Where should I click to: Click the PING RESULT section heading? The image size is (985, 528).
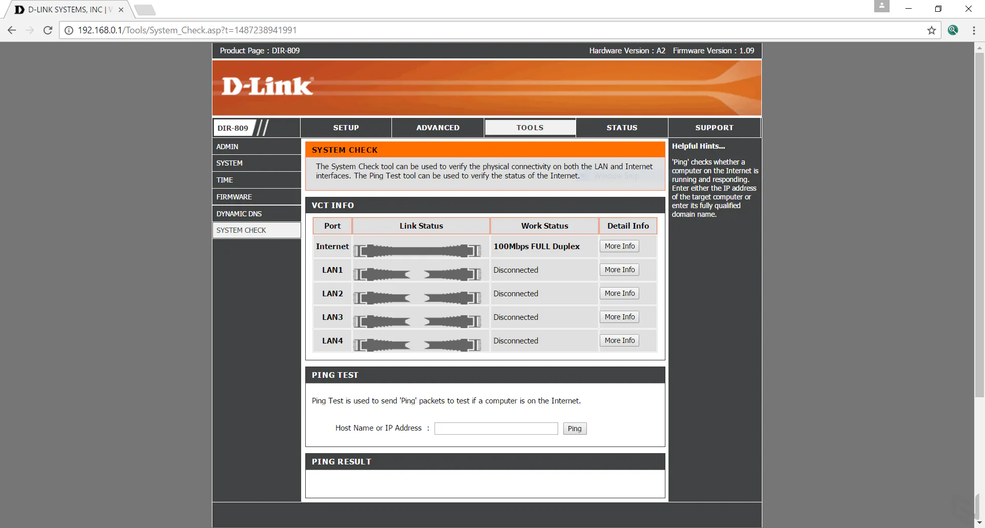[341, 462]
